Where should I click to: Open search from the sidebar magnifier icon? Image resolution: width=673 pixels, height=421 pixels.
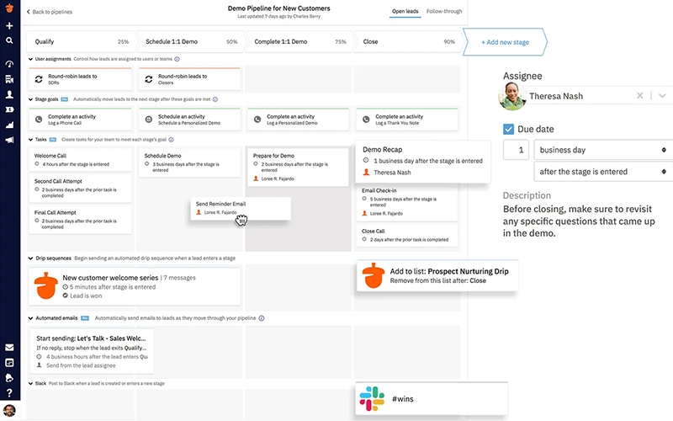pyautogui.click(x=9, y=40)
